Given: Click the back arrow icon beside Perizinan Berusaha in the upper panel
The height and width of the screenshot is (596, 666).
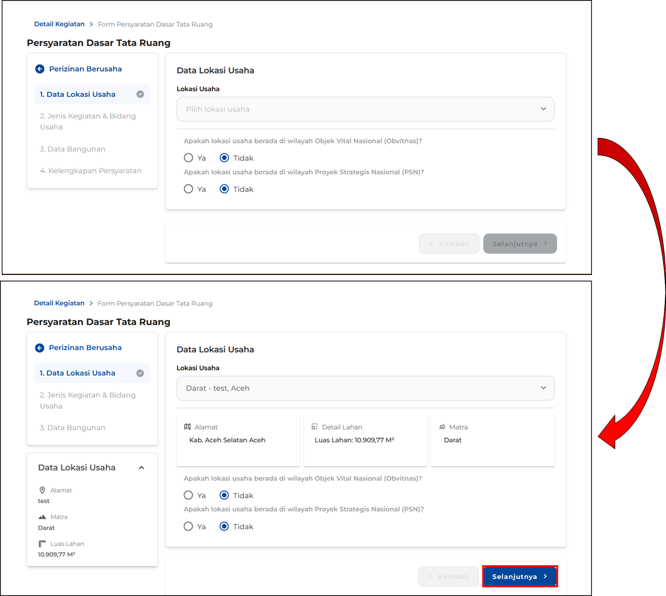Looking at the screenshot, I should point(39,69).
